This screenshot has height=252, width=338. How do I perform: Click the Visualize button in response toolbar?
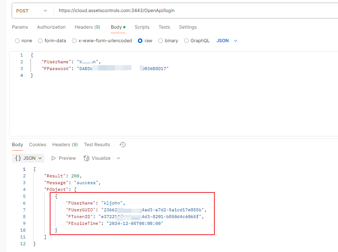[97, 158]
